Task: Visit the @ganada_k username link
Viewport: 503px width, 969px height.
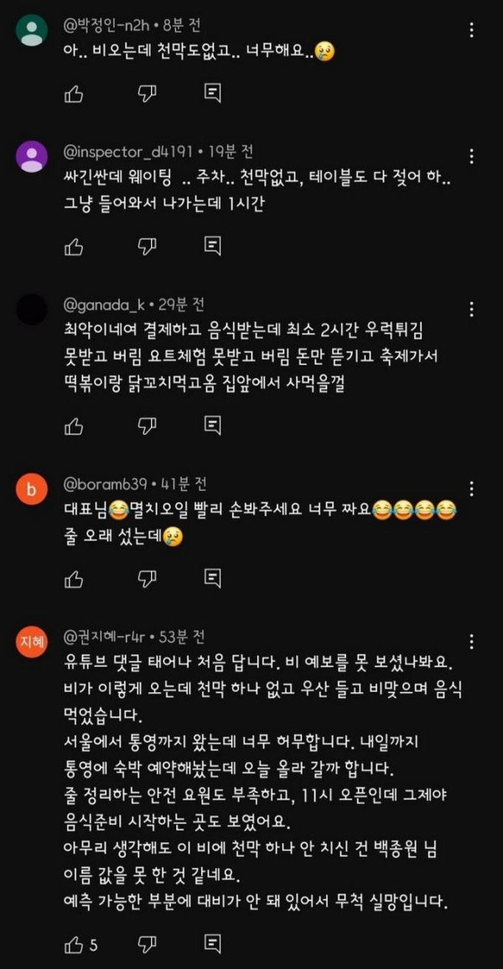Action: point(105,305)
